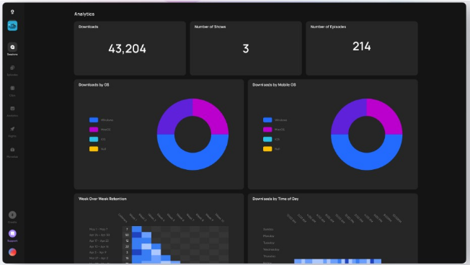Click the Credits icon in the sidebar
Screen dimensions: 470x265
pos(12,215)
